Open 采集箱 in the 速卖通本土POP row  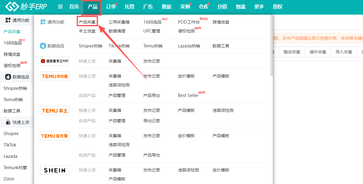coord(115,61)
